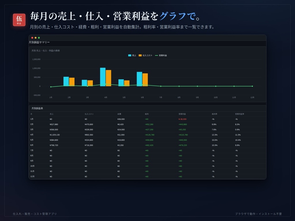
Task: Click the ¥1,029,130 sales cell
Action: pos(55,135)
